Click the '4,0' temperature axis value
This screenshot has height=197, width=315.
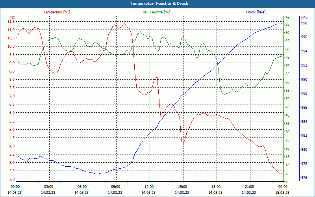(12, 146)
